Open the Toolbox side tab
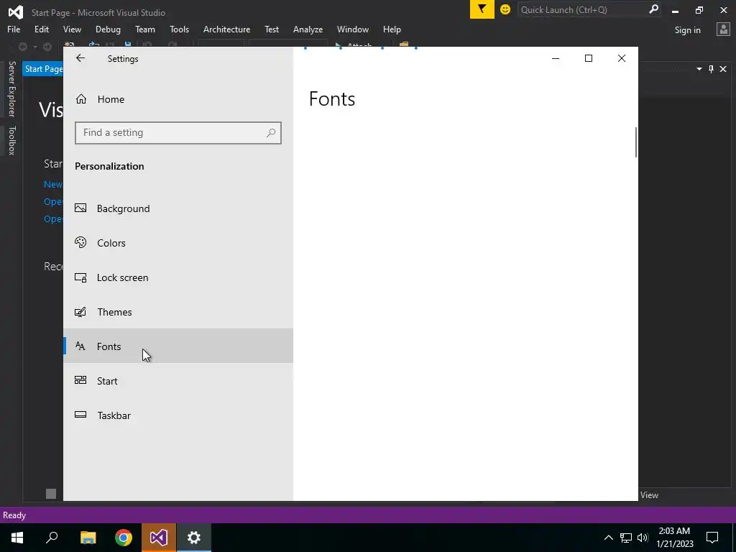The width and height of the screenshot is (736, 552). pos(11,140)
